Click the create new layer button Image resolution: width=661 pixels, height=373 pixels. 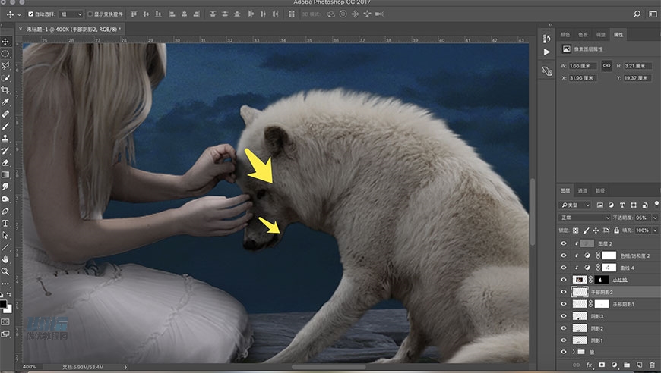pyautogui.click(x=640, y=365)
